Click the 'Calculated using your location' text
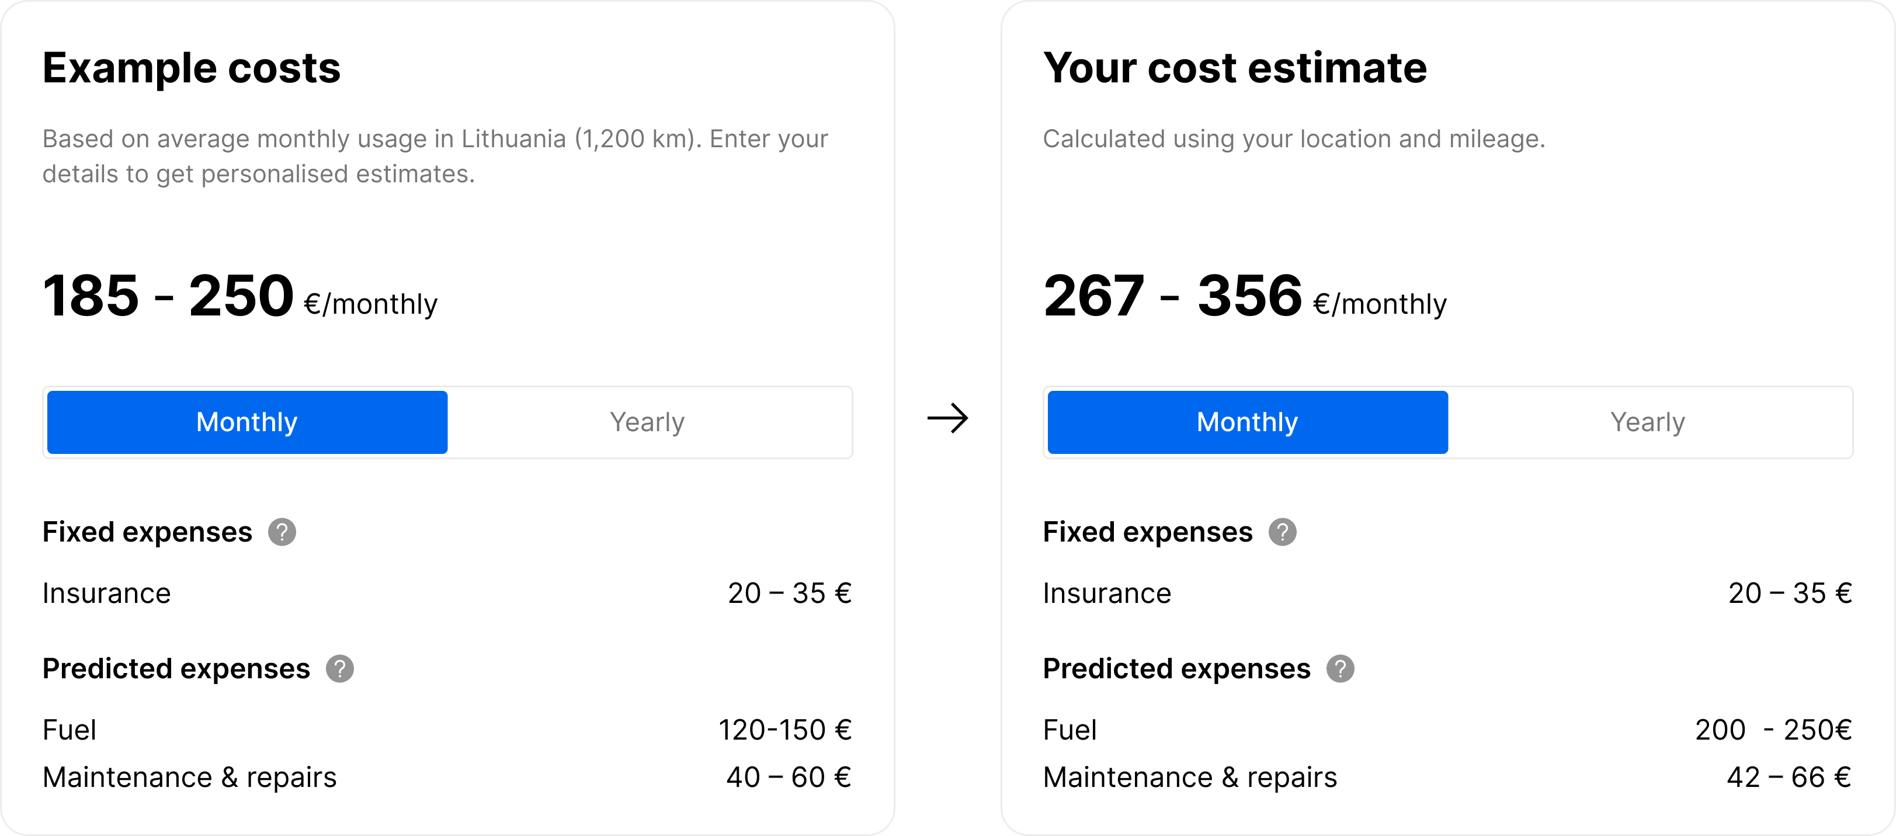 (x=1294, y=139)
